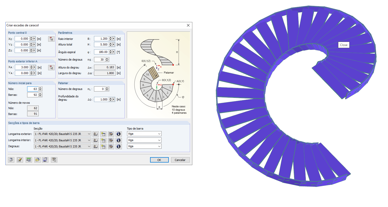The height and width of the screenshot is (207, 388).
Task: Click the Cancelar button
Action: [180, 160]
